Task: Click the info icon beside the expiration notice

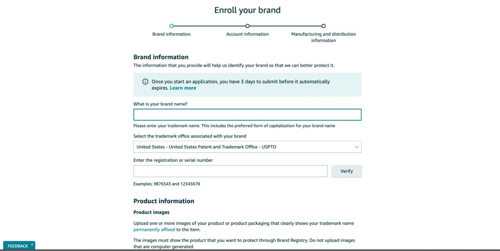Action: click(145, 81)
